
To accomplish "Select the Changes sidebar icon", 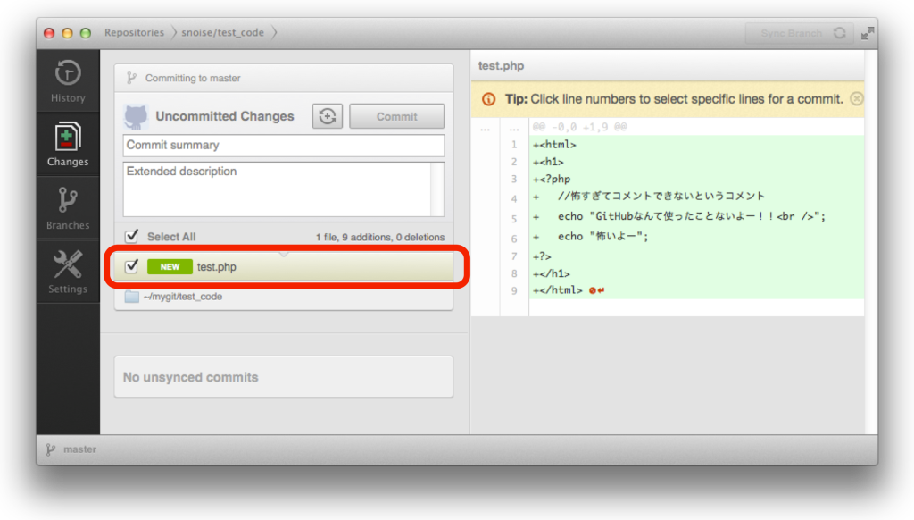I will (68, 144).
